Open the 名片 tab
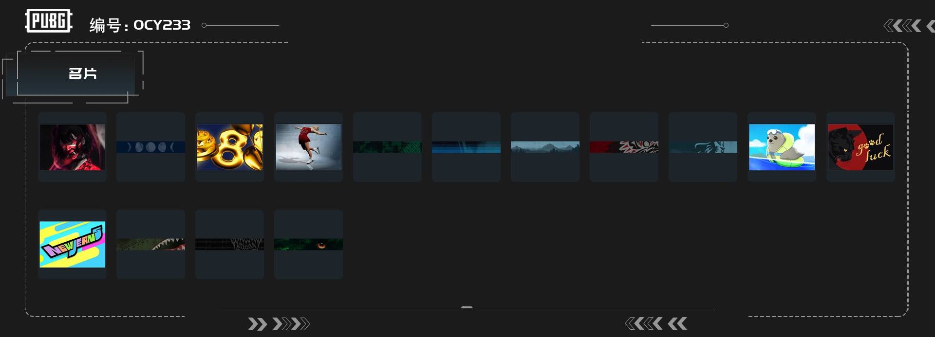The image size is (935, 337). pyautogui.click(x=76, y=73)
